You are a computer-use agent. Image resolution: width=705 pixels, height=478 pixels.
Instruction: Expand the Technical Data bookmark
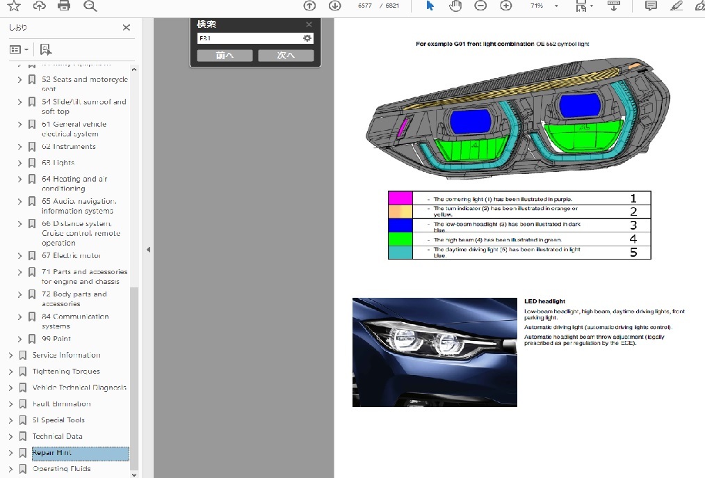point(10,436)
